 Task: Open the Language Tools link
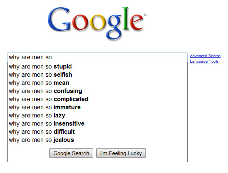[x=204, y=61]
